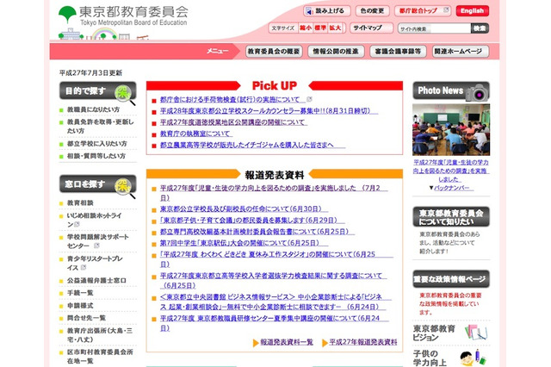Open 東京都公立学校長及び副校長の任命 link
The width and height of the screenshot is (551, 367).
point(244,208)
